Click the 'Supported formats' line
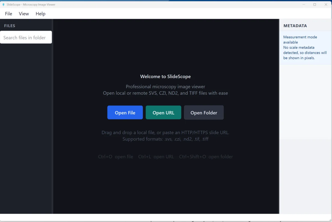Image resolution: width=332 pixels, height=222 pixels. click(165, 139)
